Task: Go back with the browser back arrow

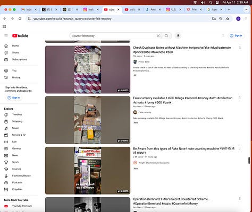Action: coord(5,19)
